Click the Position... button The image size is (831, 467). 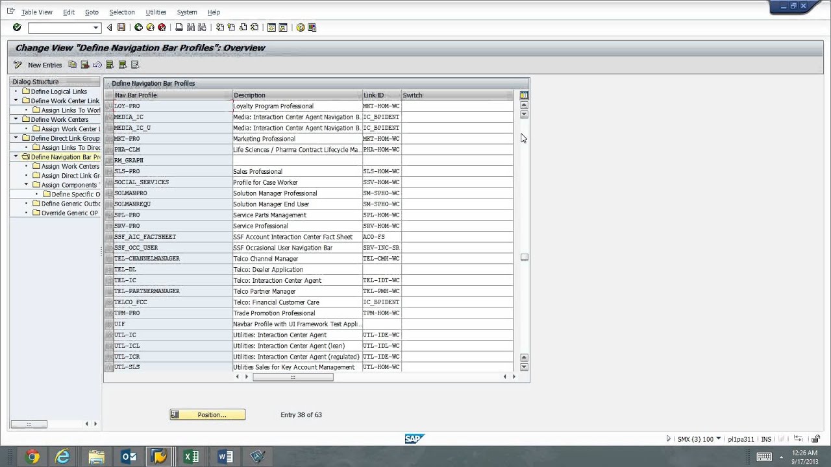(x=208, y=415)
